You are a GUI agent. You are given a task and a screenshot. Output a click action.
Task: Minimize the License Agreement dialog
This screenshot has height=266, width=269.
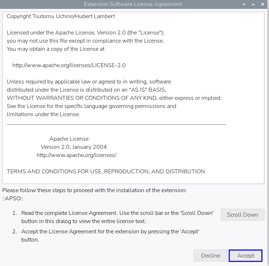click(244, 5)
